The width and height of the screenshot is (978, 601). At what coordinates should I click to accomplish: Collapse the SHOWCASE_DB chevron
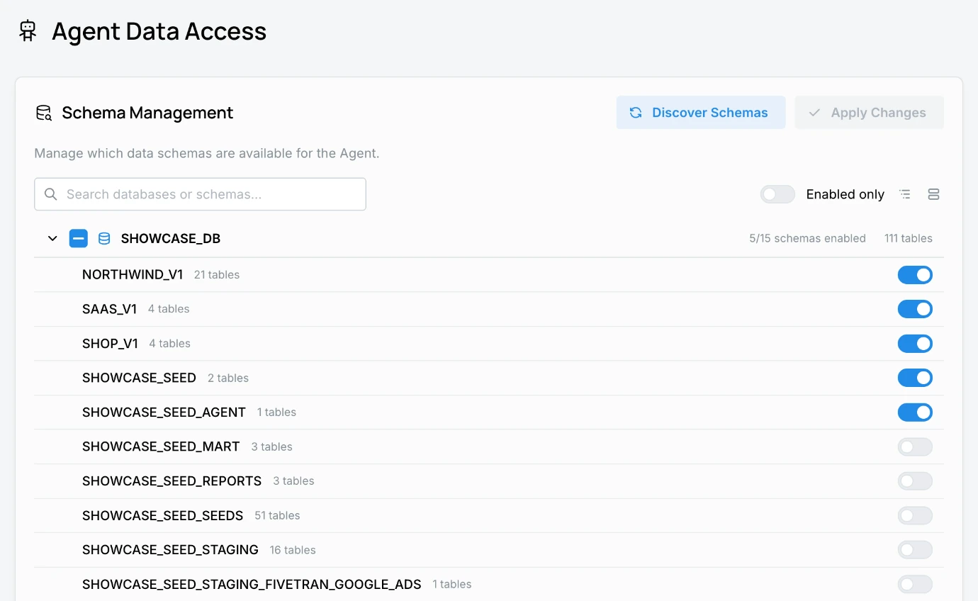tap(52, 238)
